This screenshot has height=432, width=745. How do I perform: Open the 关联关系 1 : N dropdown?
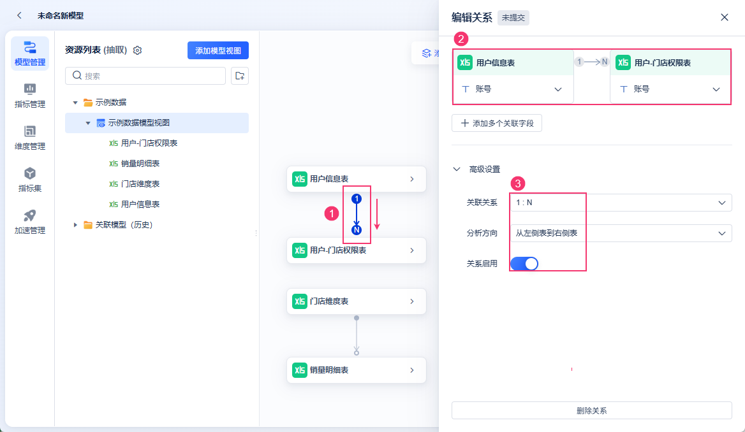pyautogui.click(x=621, y=203)
